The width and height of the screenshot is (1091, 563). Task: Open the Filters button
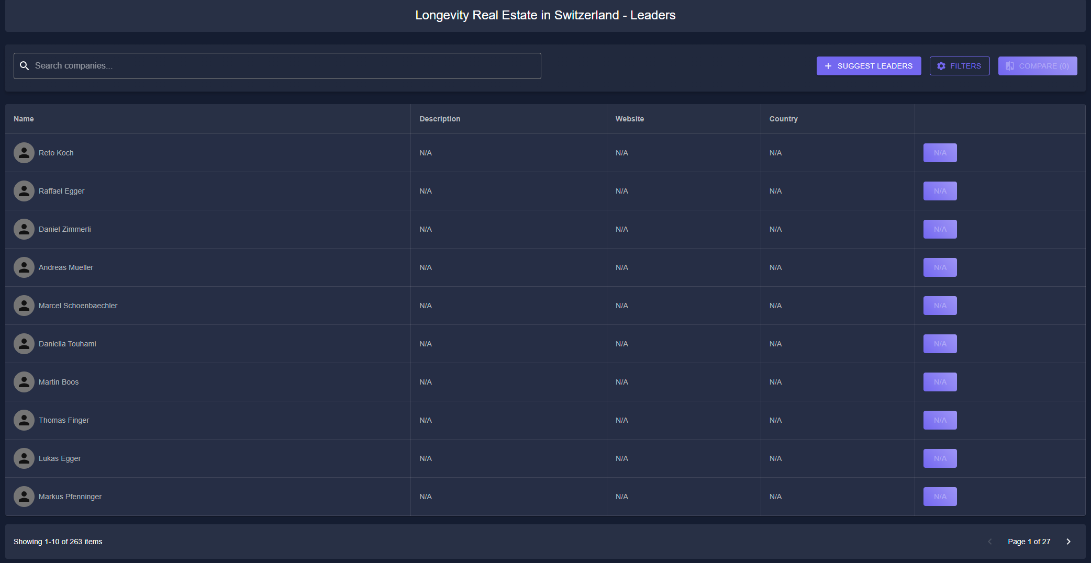tap(960, 66)
